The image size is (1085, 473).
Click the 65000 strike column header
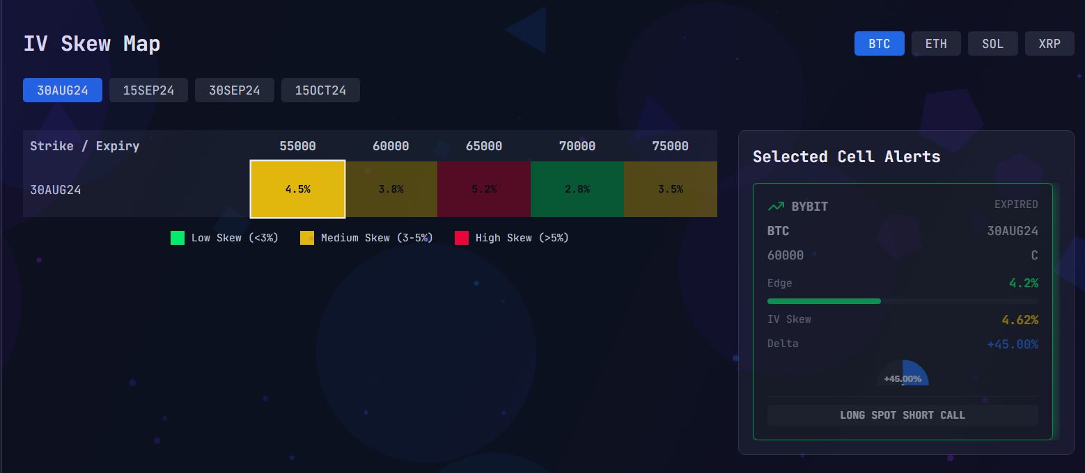click(x=484, y=146)
